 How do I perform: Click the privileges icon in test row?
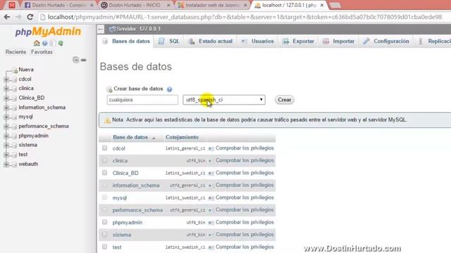click(x=211, y=247)
